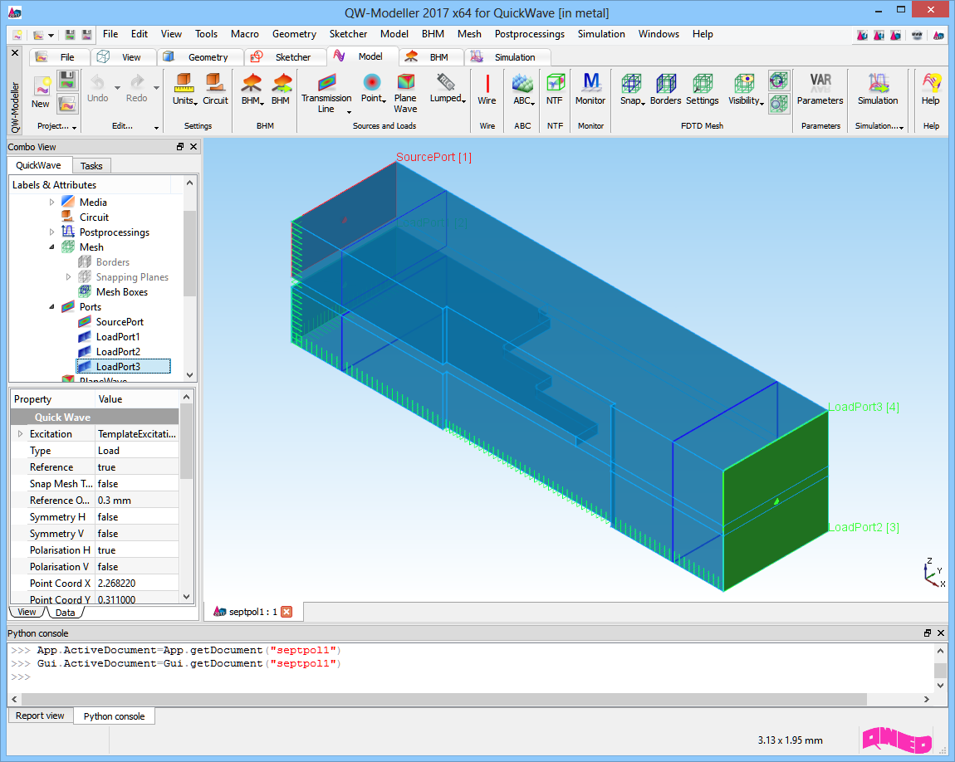This screenshot has height=762, width=955.
Task: Collapse the Ports tree node
Action: [x=51, y=307]
